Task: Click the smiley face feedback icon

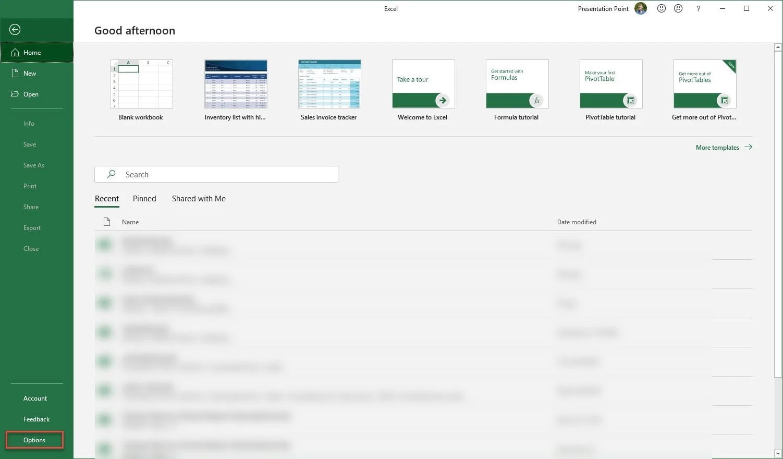Action: tap(662, 8)
